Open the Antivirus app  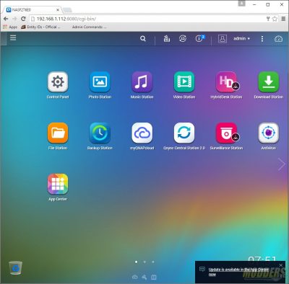click(x=268, y=133)
